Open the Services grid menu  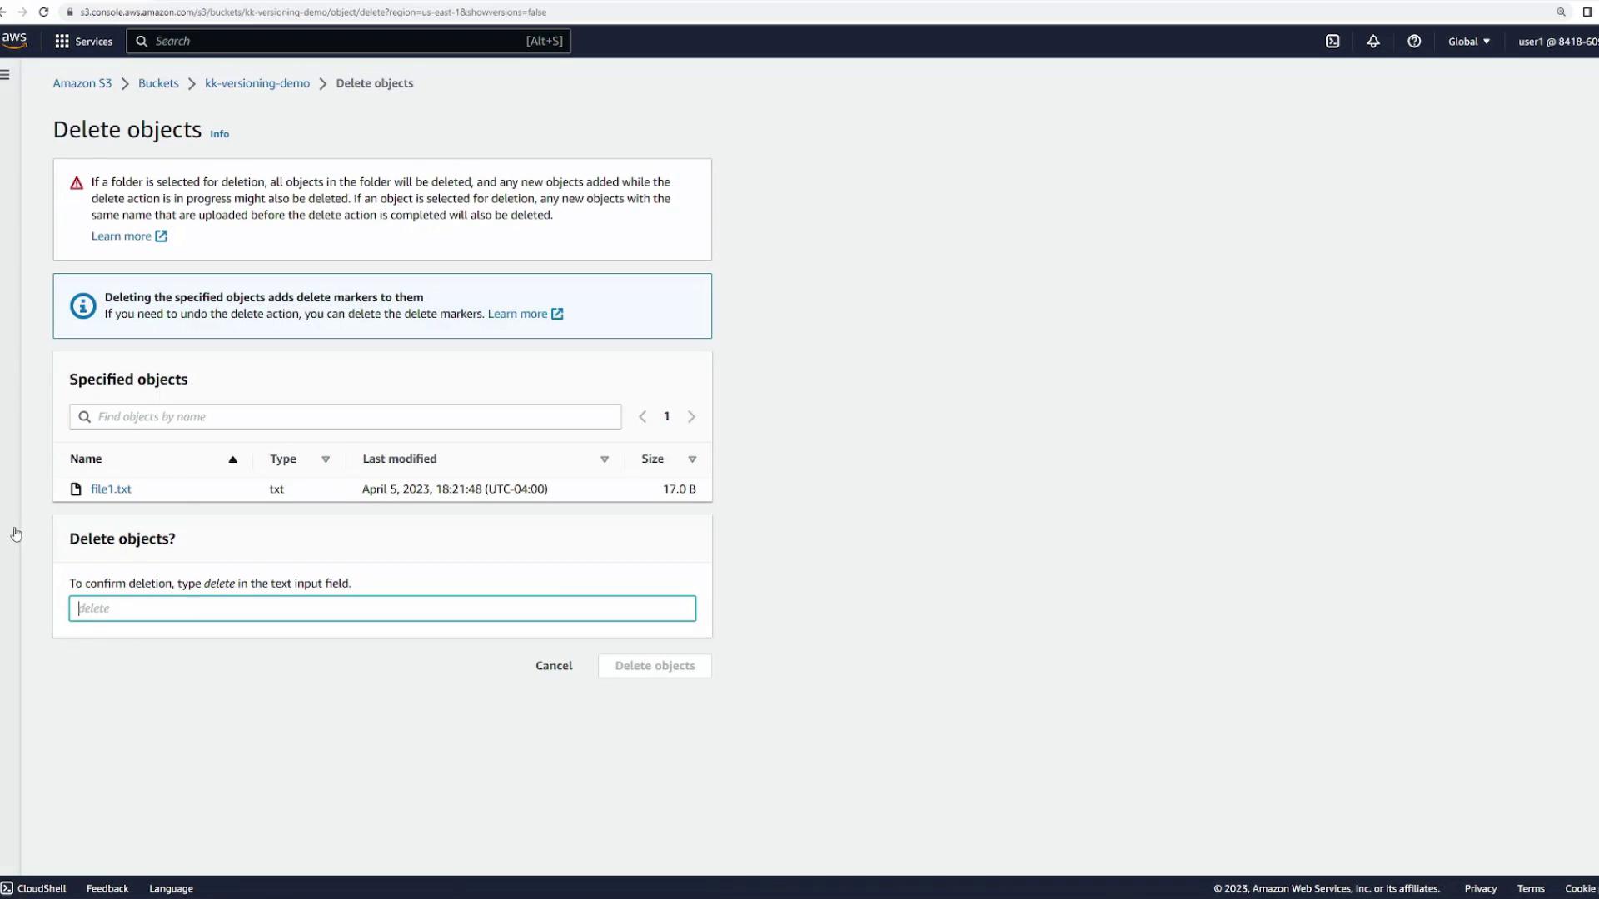[x=83, y=42]
